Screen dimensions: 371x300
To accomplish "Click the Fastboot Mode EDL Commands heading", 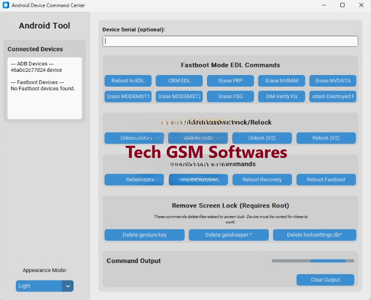I will coord(230,65).
